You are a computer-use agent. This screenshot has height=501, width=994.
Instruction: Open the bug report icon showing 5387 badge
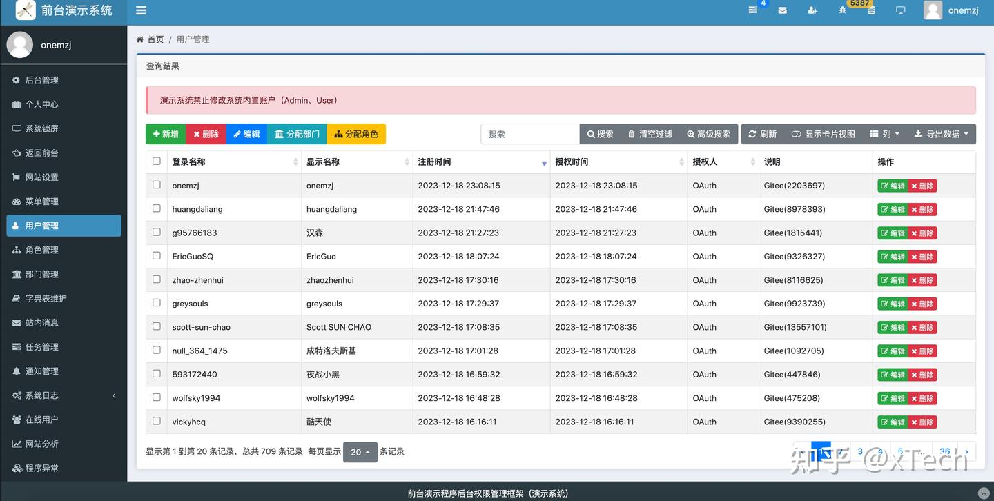[844, 11]
